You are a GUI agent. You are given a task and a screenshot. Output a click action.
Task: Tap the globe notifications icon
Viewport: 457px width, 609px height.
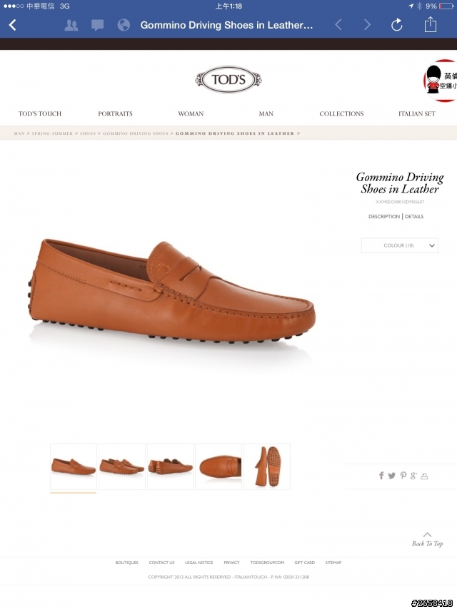[x=124, y=25]
